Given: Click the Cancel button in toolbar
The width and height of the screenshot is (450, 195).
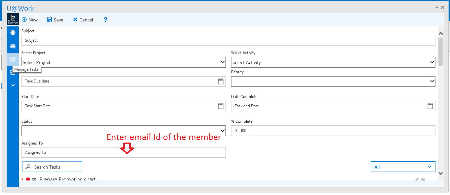Looking at the screenshot, I should 83,20.
